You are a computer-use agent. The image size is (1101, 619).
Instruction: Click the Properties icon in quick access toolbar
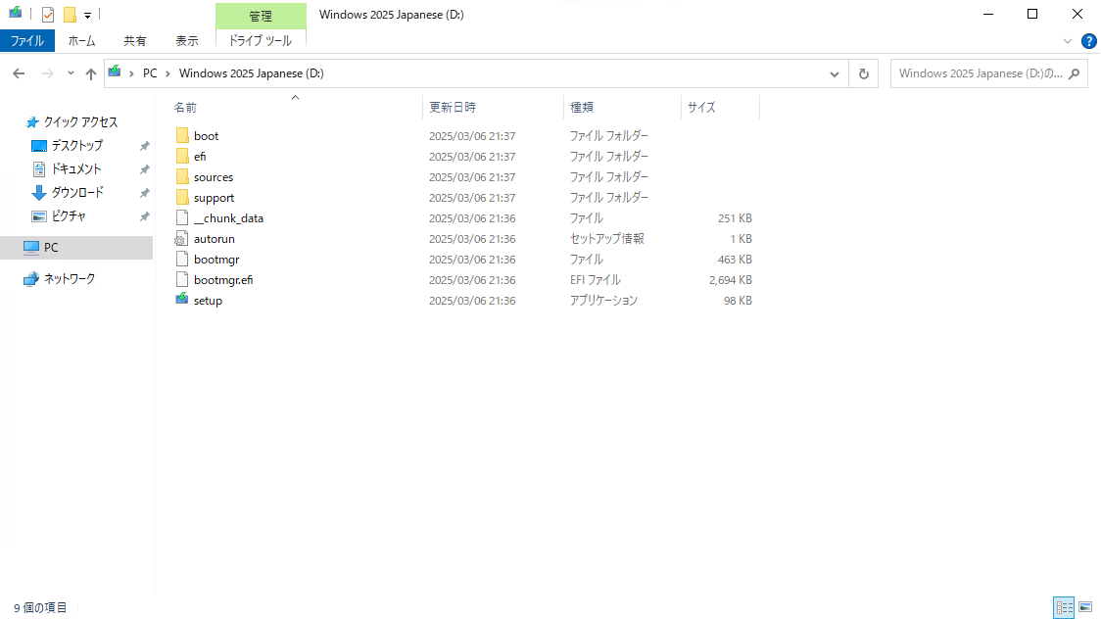click(x=48, y=15)
